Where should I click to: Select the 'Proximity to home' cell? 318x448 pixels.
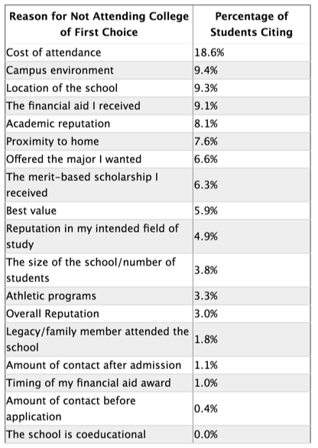[x=99, y=141]
